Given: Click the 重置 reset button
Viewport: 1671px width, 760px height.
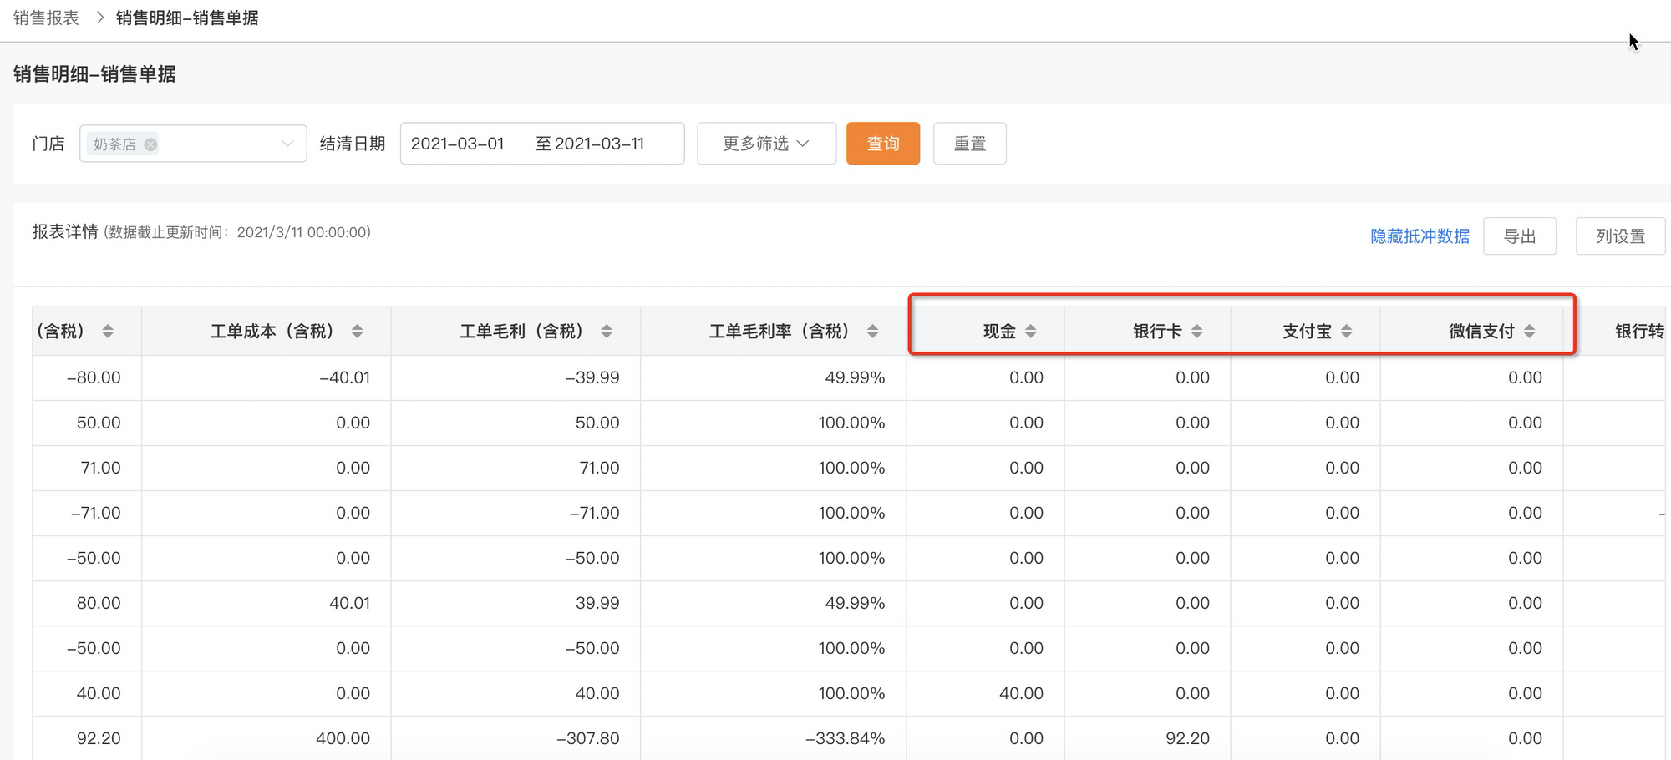Looking at the screenshot, I should pos(970,144).
